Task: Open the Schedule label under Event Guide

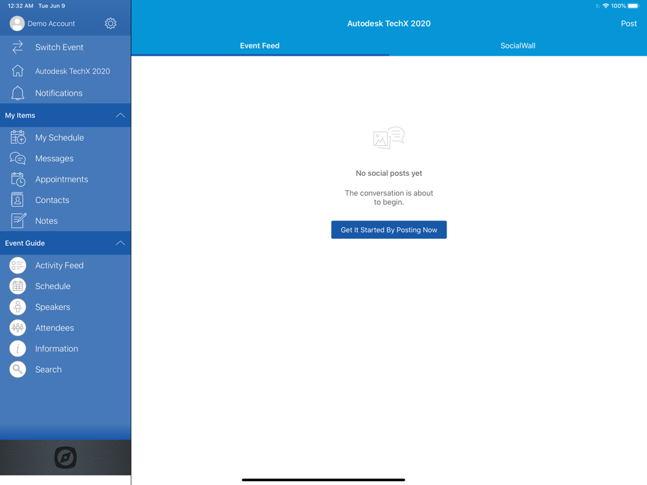Action: pyautogui.click(x=52, y=286)
